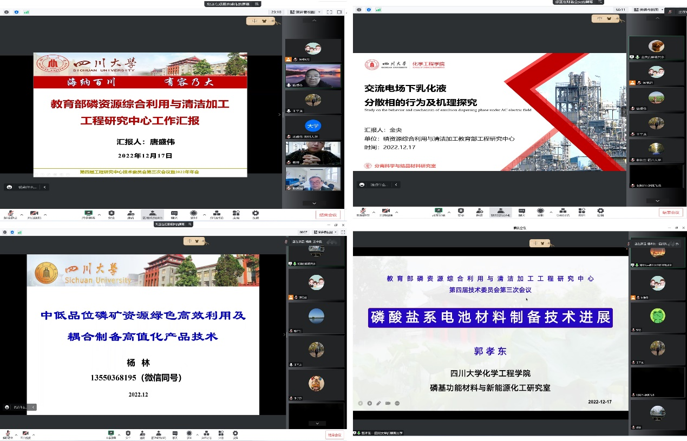Expand audio options arrow beside mute, top-left window
This screenshot has height=441, width=687.
(x=22, y=214)
